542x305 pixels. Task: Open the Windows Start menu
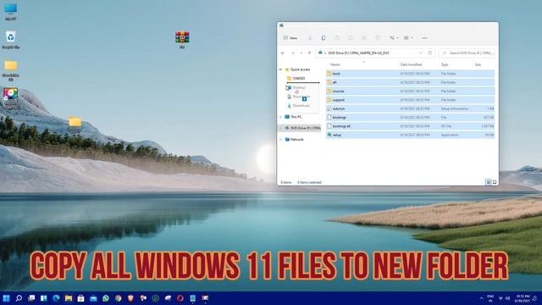click(6, 298)
